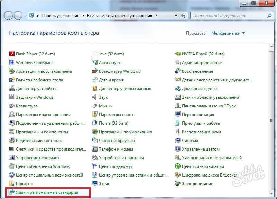277x199 pixels.
Task: Click the Центр обновления Windows icon
Action: 12,166
